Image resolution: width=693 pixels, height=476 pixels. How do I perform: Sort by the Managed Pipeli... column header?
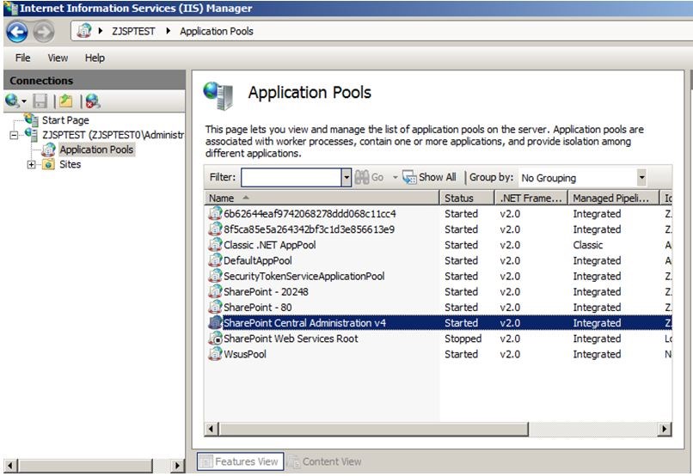tap(613, 198)
